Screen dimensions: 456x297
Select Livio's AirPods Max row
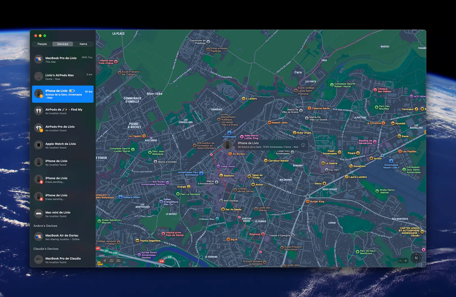click(63, 77)
